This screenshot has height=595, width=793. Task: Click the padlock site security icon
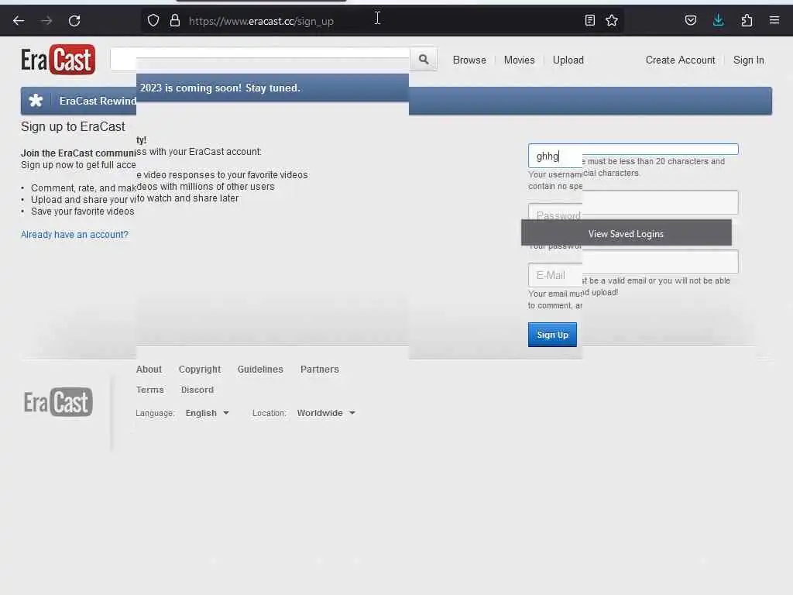(175, 21)
